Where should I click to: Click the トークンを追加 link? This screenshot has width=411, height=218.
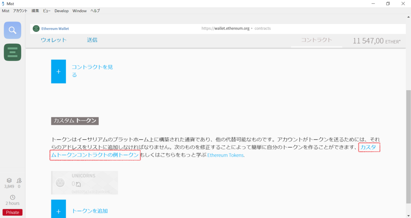(90, 211)
